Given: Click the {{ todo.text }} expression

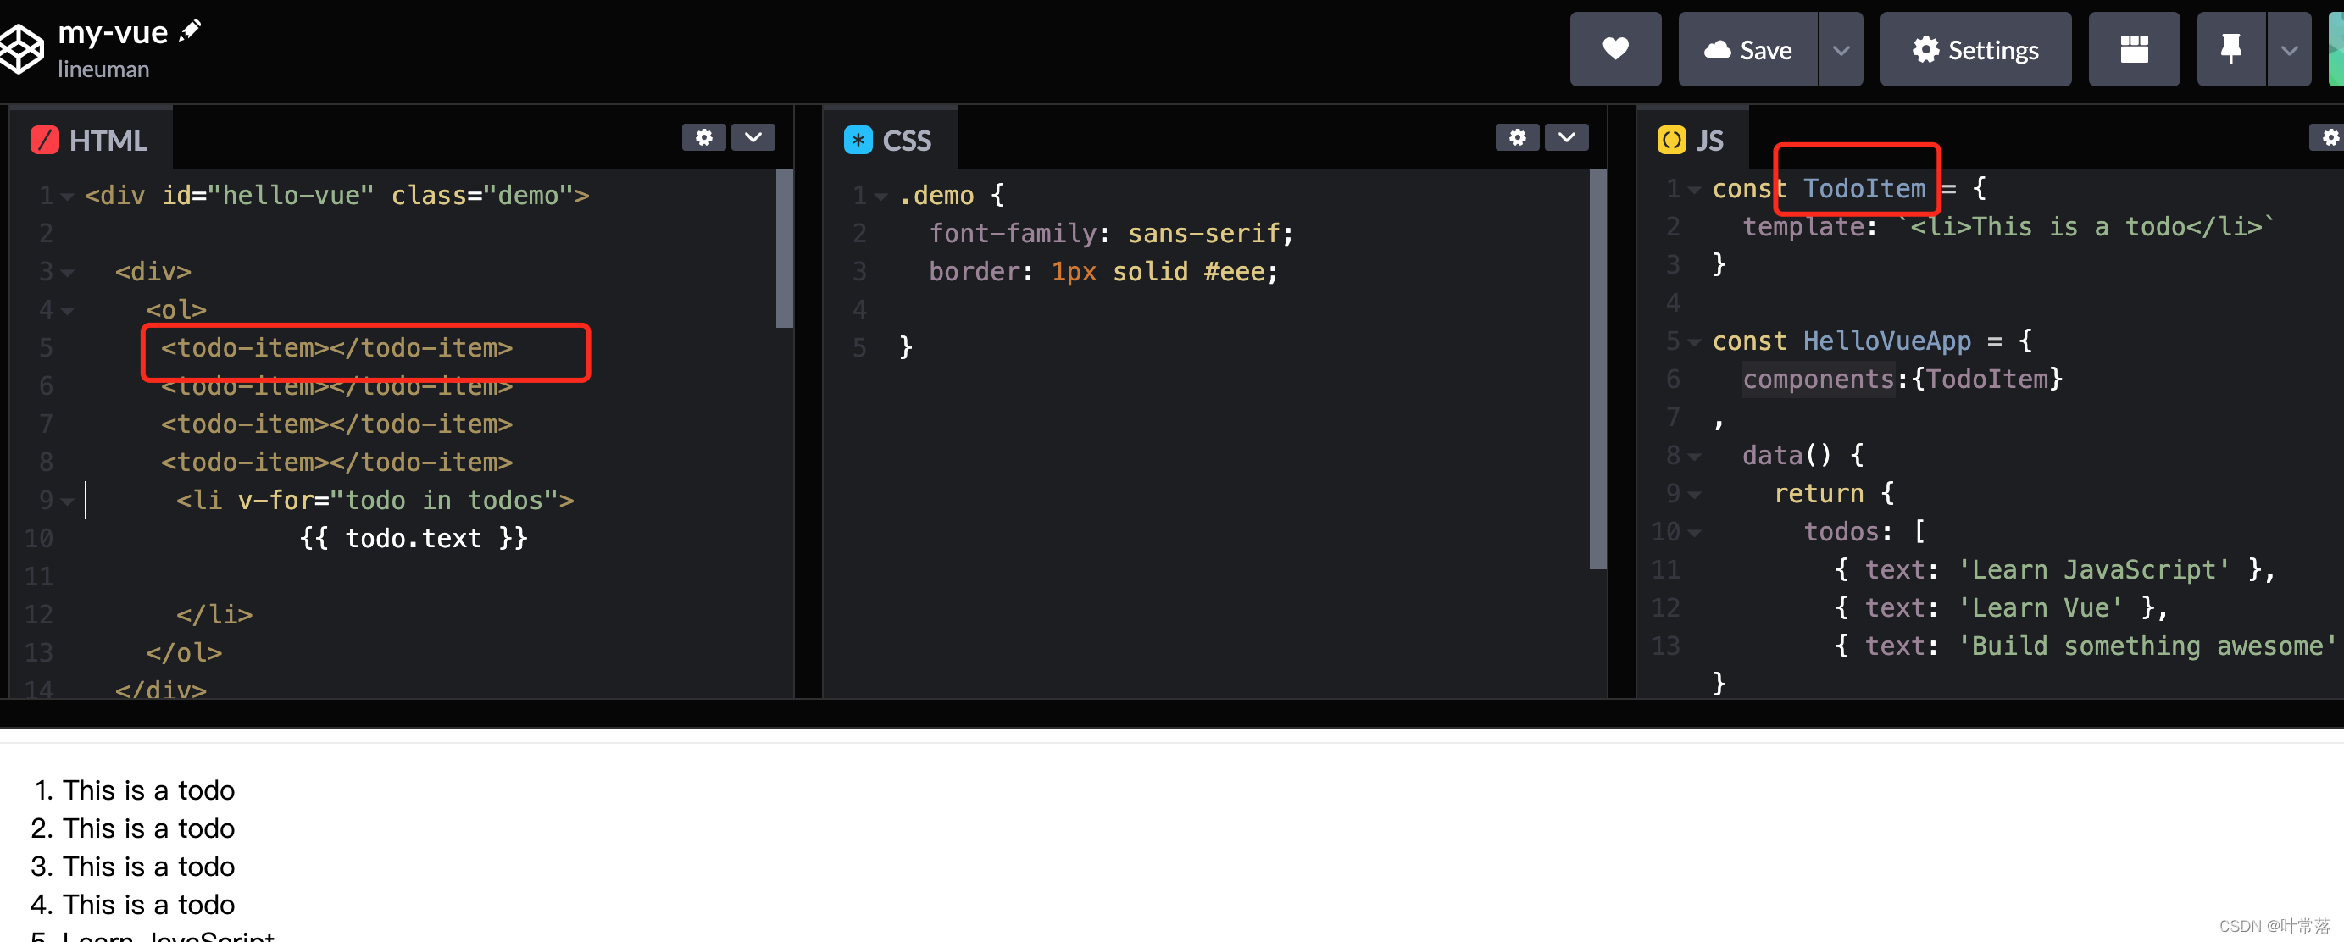Looking at the screenshot, I should tap(413, 538).
